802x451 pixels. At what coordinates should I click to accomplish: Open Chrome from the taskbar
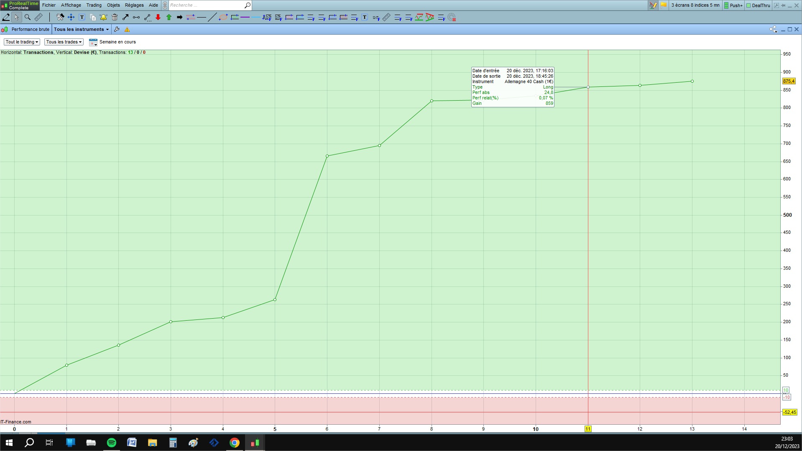coord(235,443)
